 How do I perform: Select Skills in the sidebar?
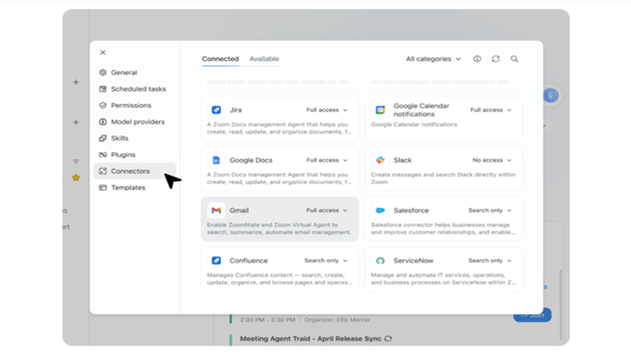135,138
